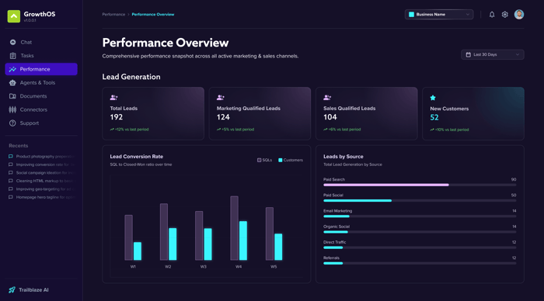Viewport: 544px width, 301px height.
Task: Click the Total Leads people icon
Action: coord(113,98)
